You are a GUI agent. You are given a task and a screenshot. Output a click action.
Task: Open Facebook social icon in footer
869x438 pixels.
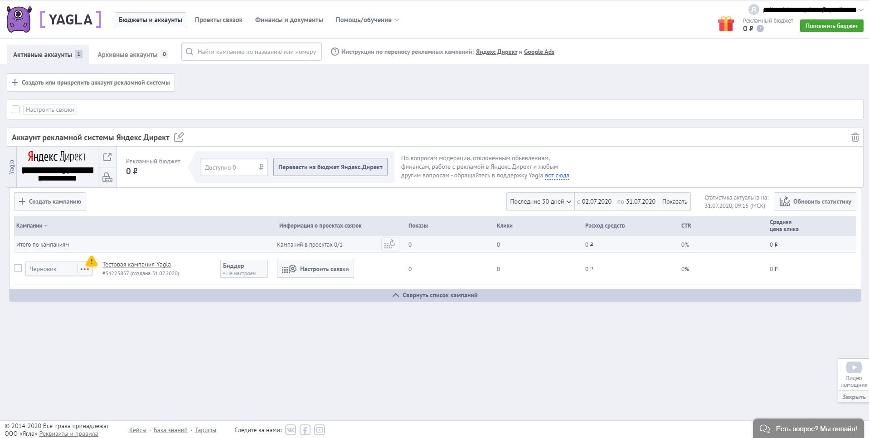click(x=305, y=430)
